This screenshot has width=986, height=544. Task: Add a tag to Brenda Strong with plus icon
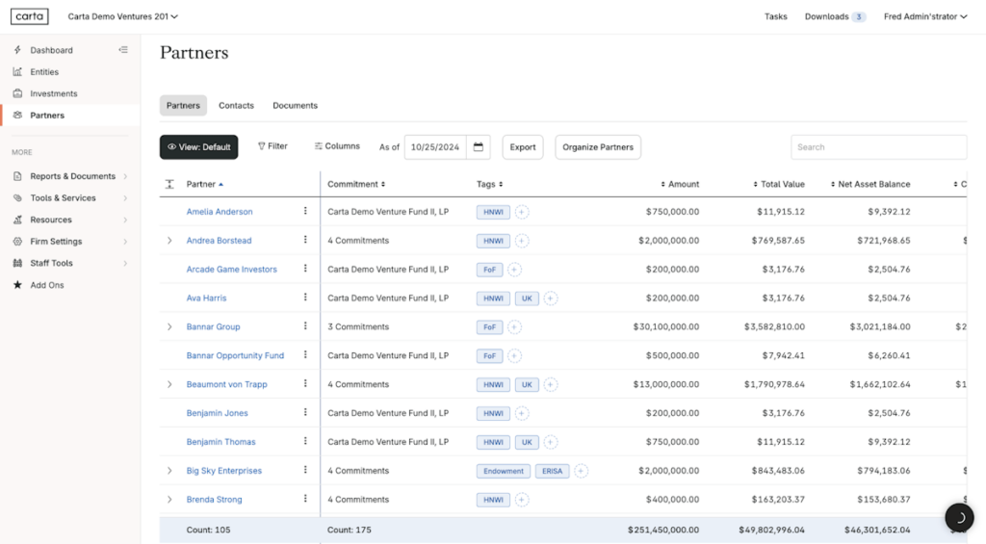click(521, 500)
